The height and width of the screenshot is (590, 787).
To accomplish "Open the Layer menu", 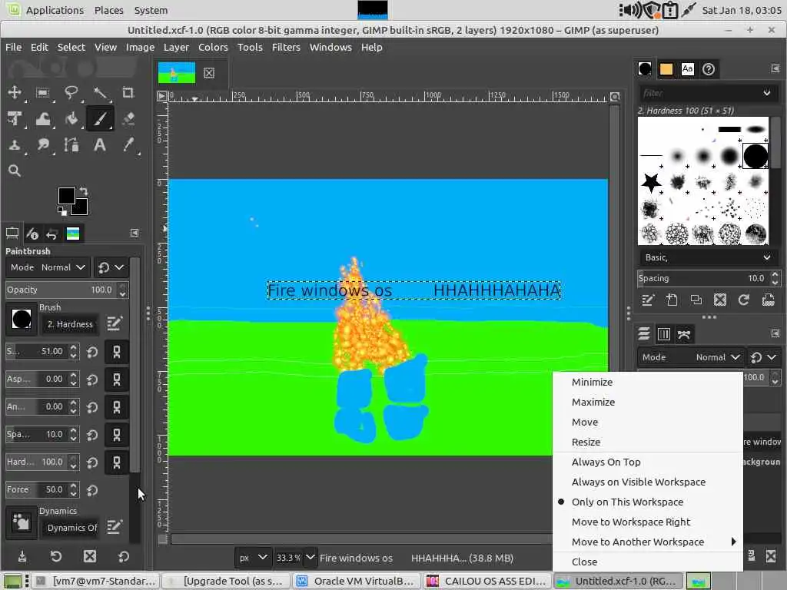I will [176, 47].
